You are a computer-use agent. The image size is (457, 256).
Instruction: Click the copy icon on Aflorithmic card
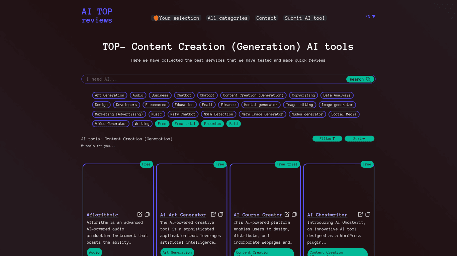147,214
